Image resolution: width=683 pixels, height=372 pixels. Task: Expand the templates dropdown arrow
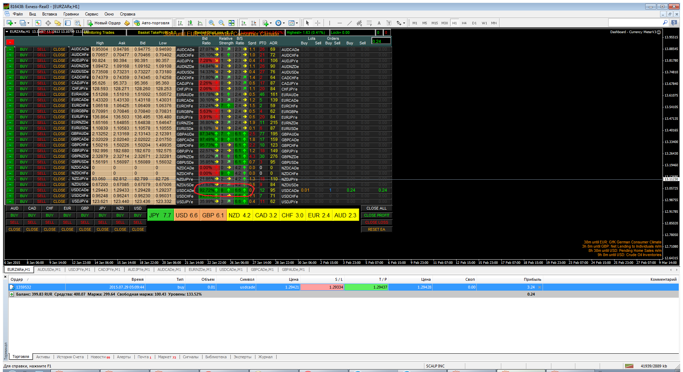pos(297,23)
